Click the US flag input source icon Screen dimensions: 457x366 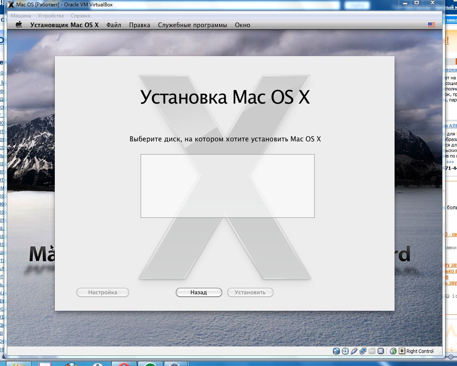click(432, 25)
